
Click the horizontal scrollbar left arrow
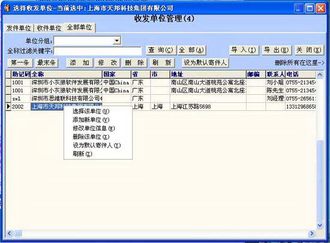tap(10, 233)
